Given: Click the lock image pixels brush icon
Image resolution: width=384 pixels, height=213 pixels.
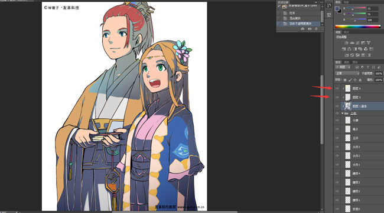Looking at the screenshot, I should 350,80.
